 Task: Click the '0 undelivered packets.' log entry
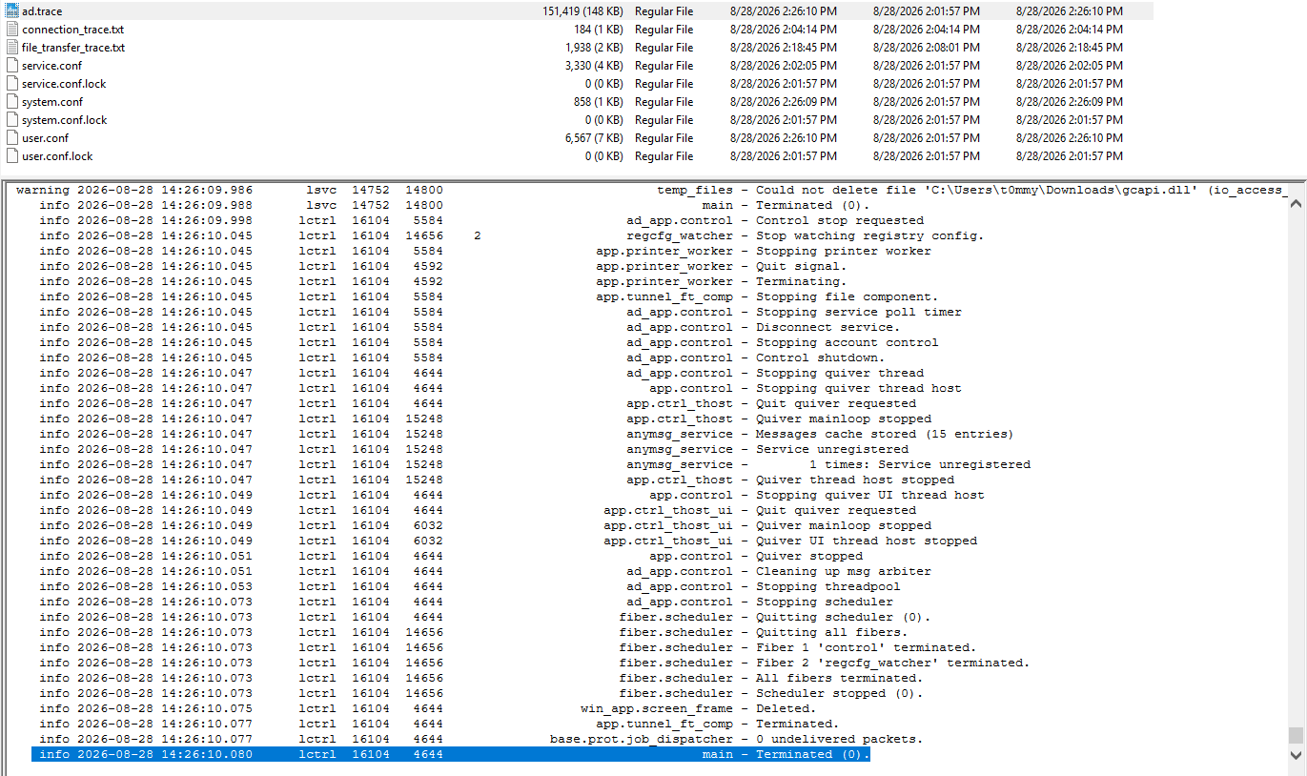(x=481, y=739)
